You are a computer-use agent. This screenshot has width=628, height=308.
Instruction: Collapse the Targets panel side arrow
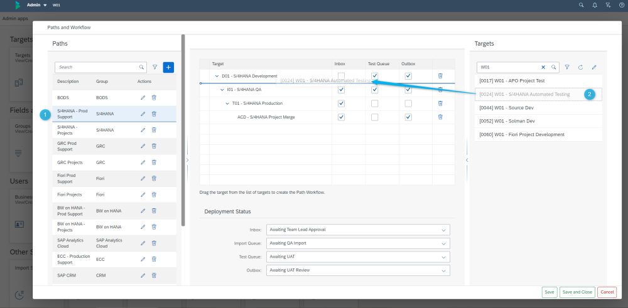[467, 159]
